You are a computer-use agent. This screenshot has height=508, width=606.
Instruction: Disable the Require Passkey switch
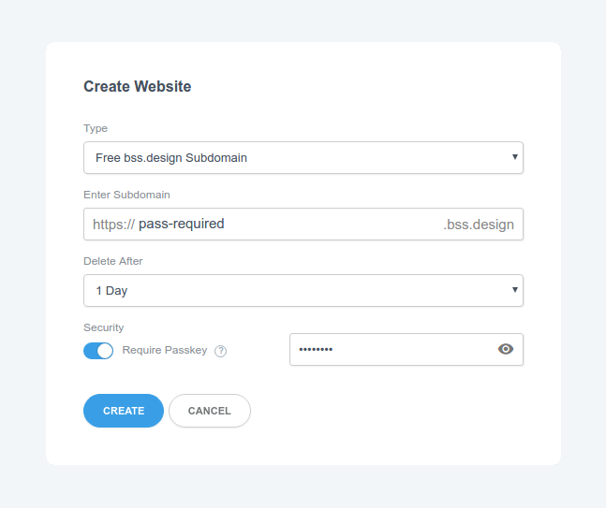tap(98, 351)
